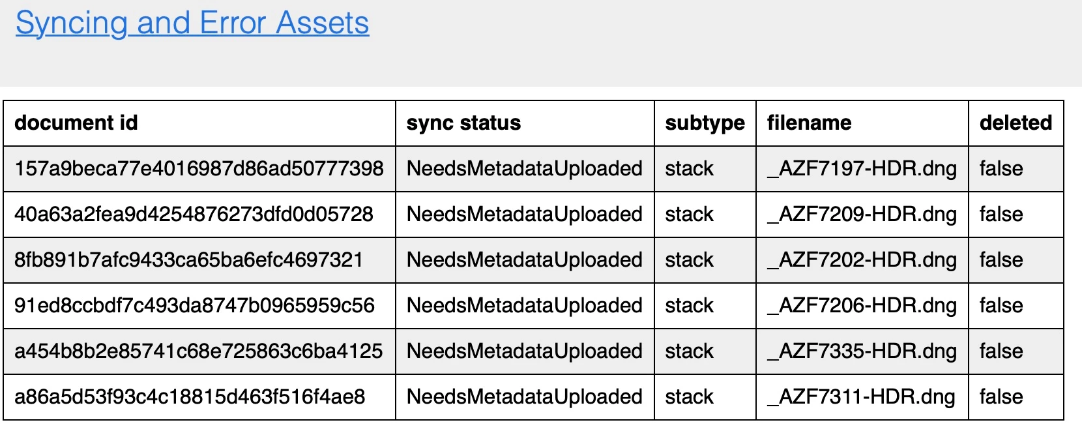Screen dimensions: 1082x446
Task: Select document id 91ed8ccbdf7c493da8747b0965959c56
Action: click(x=194, y=306)
